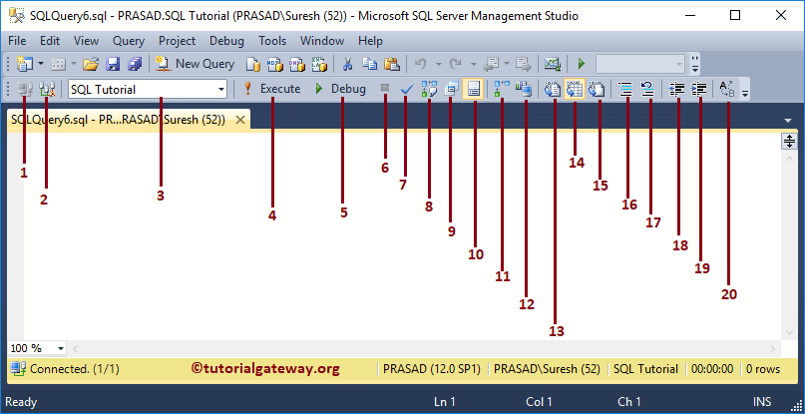This screenshot has height=414, width=805.
Task: Open the Tools menu
Action: (272, 41)
